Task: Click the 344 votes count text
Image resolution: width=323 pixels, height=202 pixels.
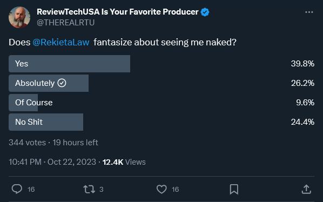Action: click(27, 143)
